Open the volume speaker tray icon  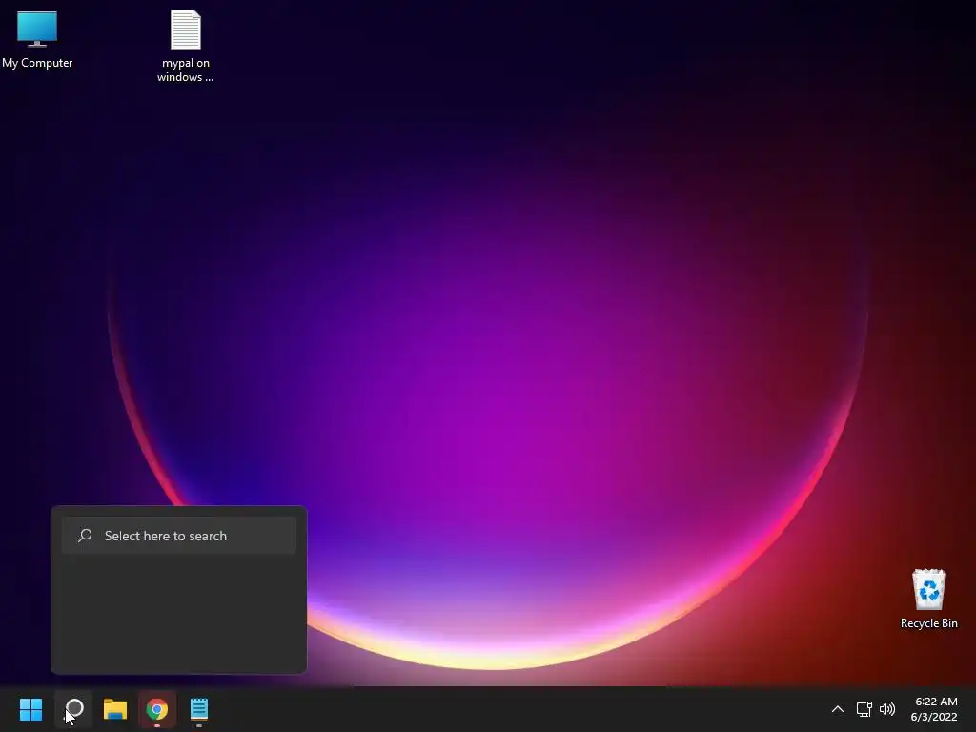[887, 709]
